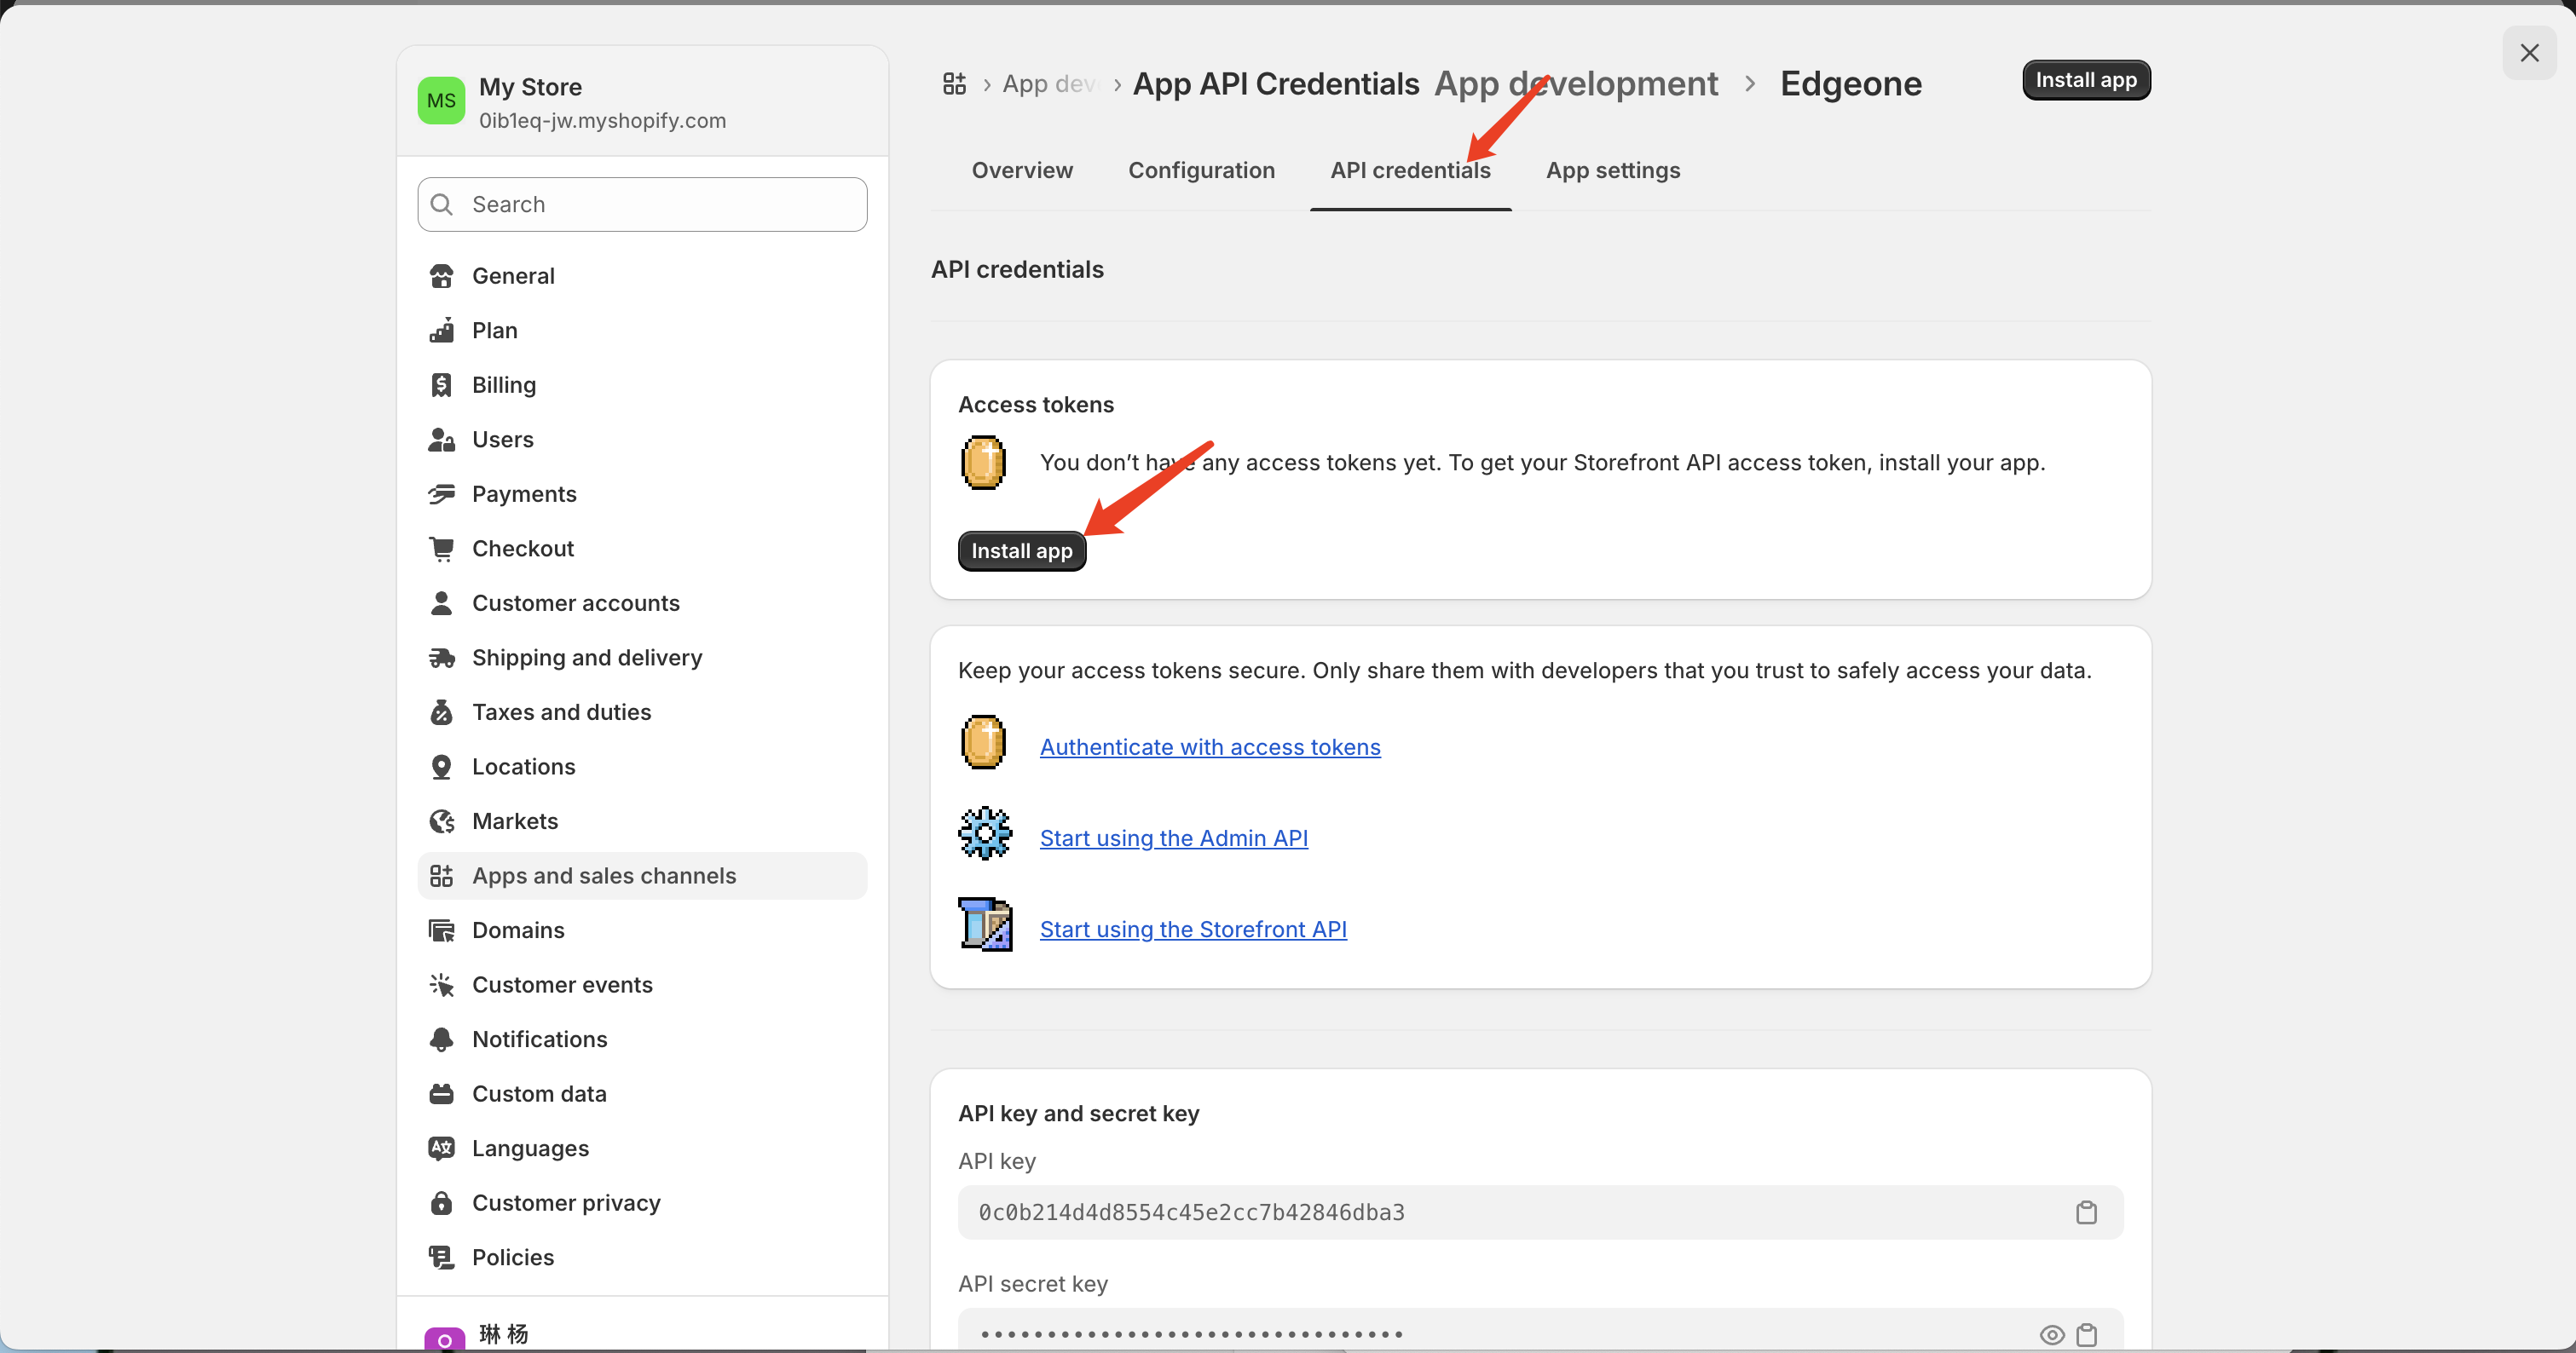2576x1353 pixels.
Task: Open the Overview tab
Action: (x=1022, y=170)
